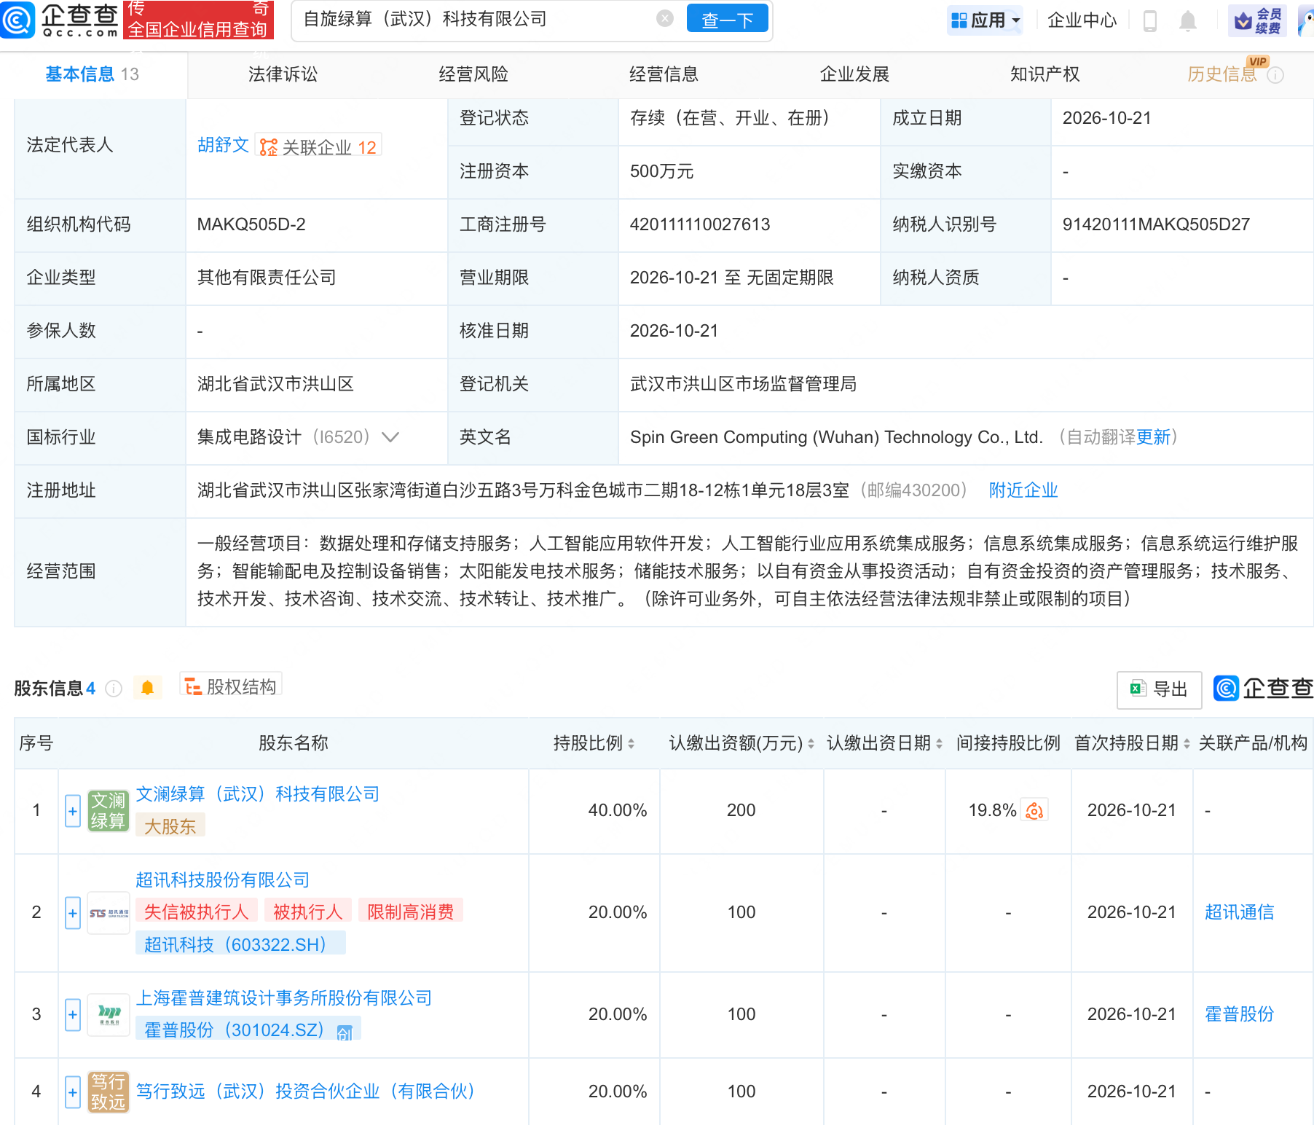Open 上海霍普建筑设计事务所股份有限公司 link
The image size is (1314, 1125).
tap(284, 998)
